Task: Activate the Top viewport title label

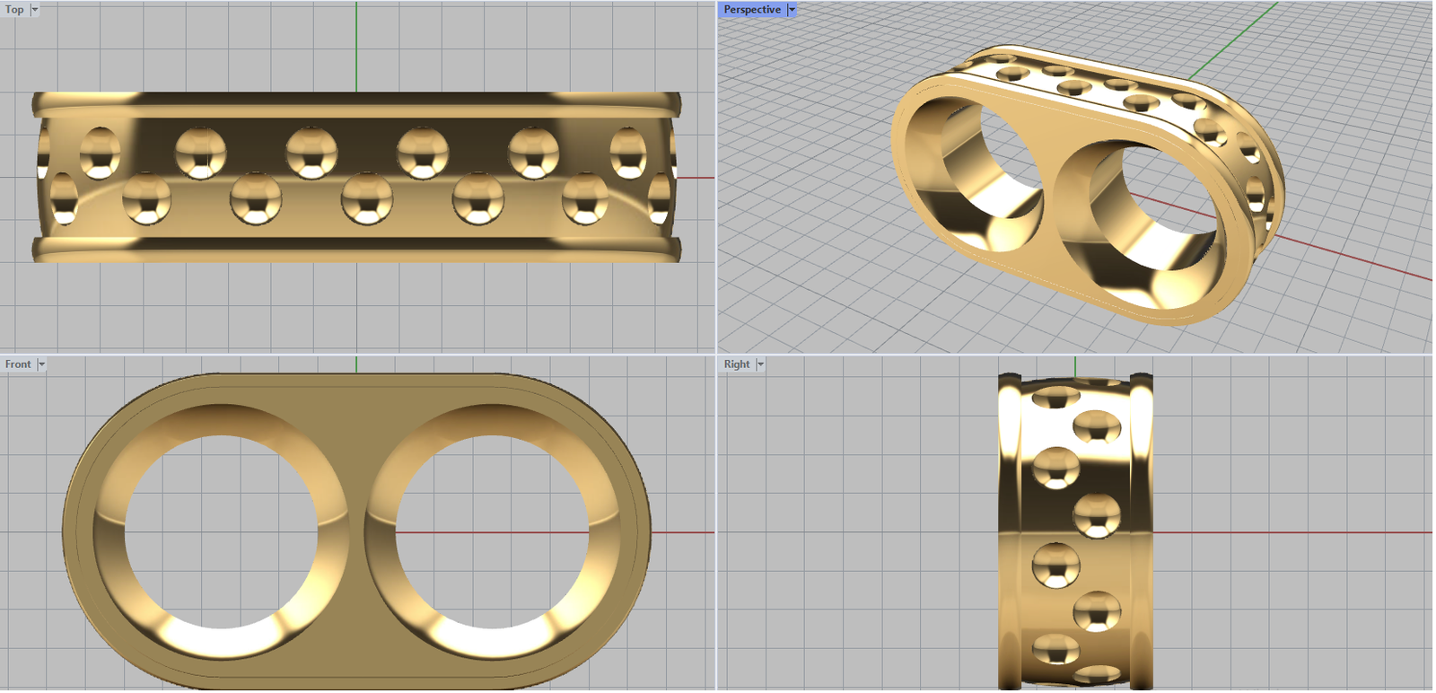Action: click(x=15, y=10)
